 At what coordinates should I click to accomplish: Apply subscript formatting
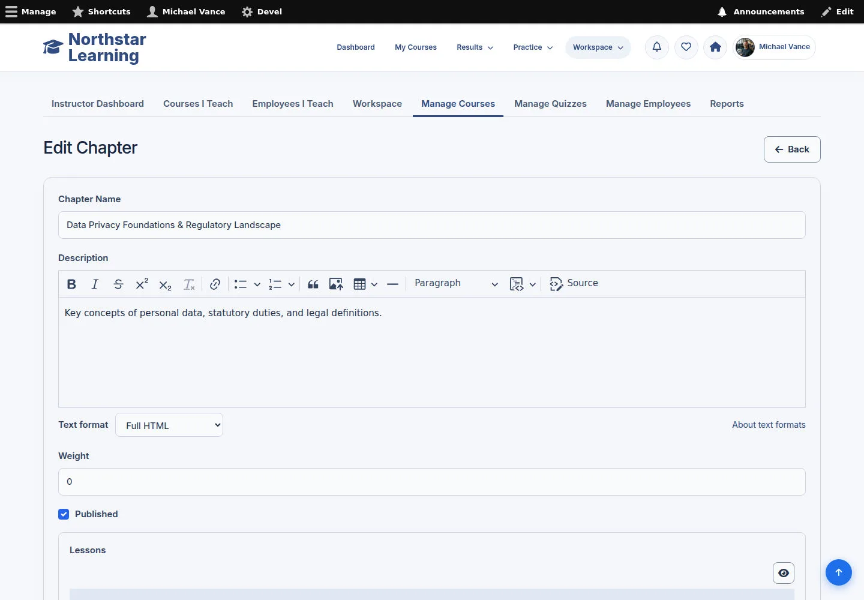(165, 284)
